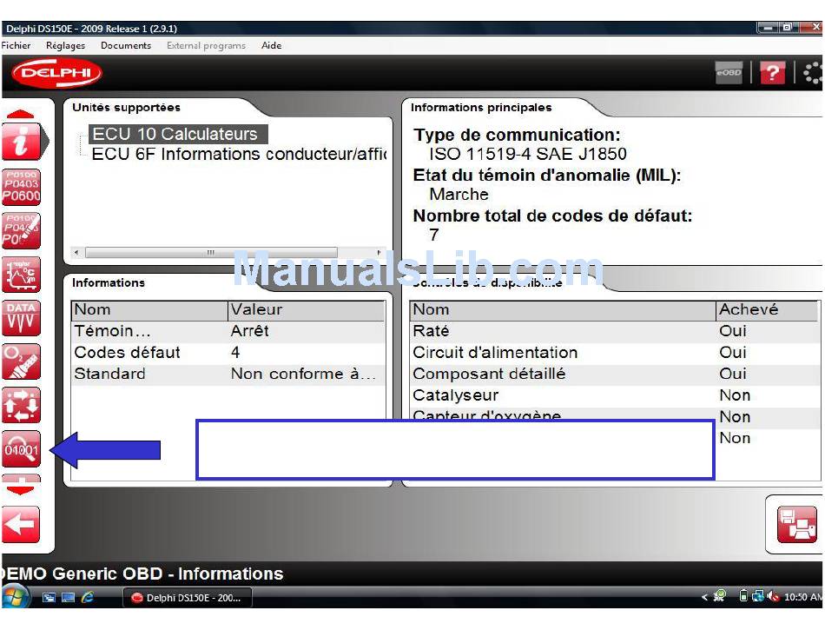Select ECU 6F Informations conducteur item
The height and width of the screenshot is (630, 825).
[x=237, y=155]
